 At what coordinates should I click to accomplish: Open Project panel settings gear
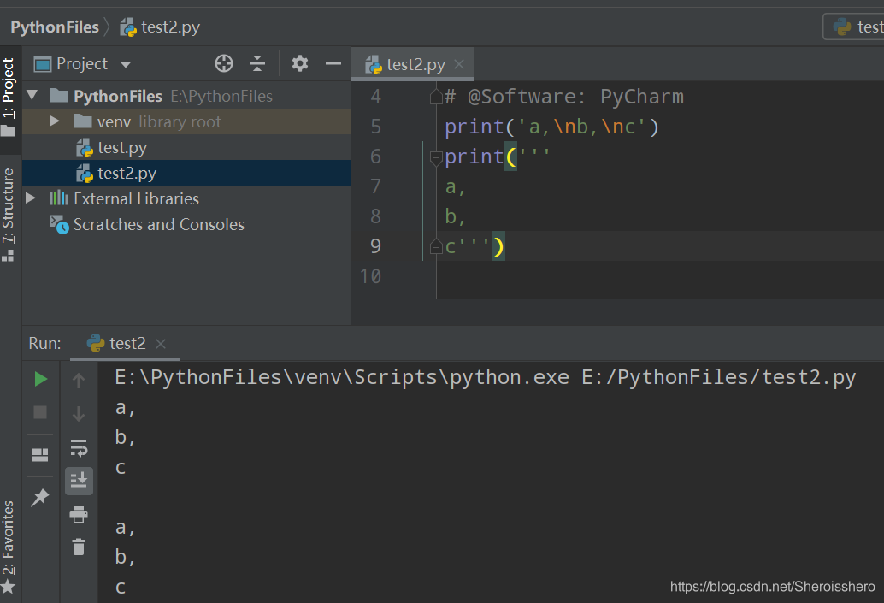click(300, 63)
